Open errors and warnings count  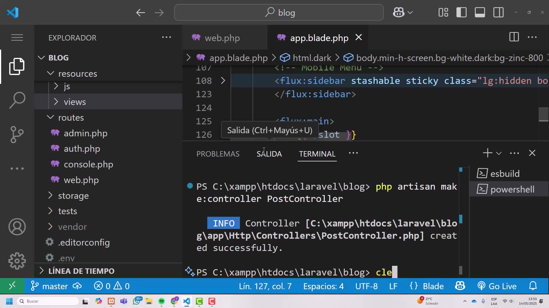pyautogui.click(x=112, y=286)
